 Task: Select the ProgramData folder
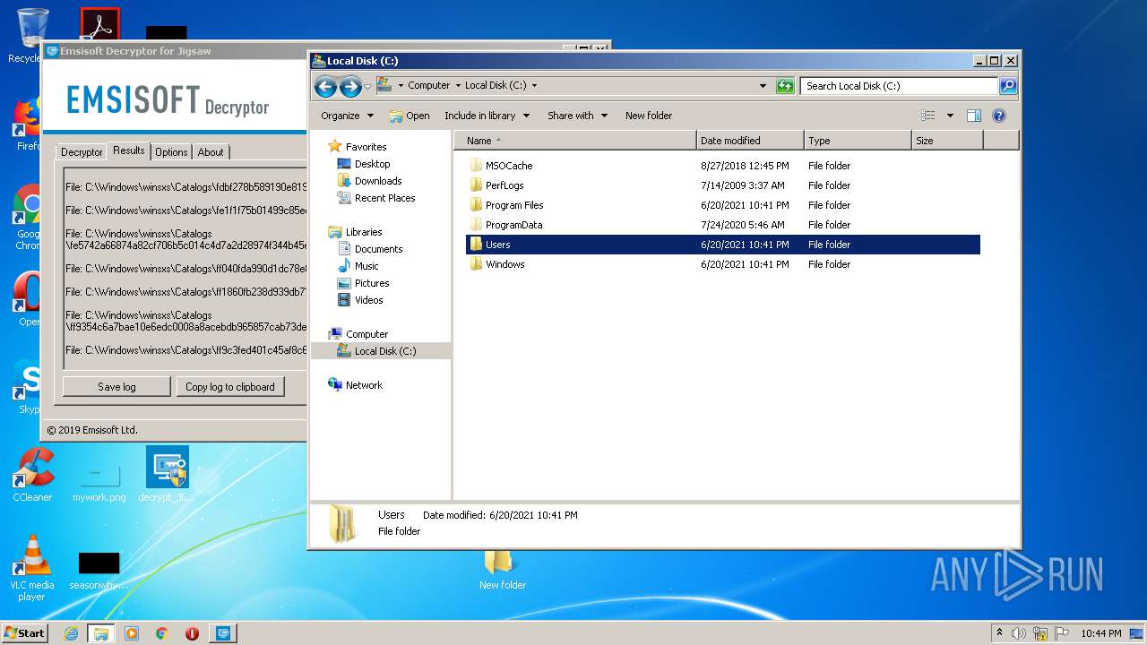click(513, 225)
